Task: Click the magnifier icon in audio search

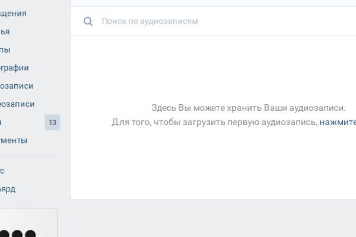Action: 88,21
